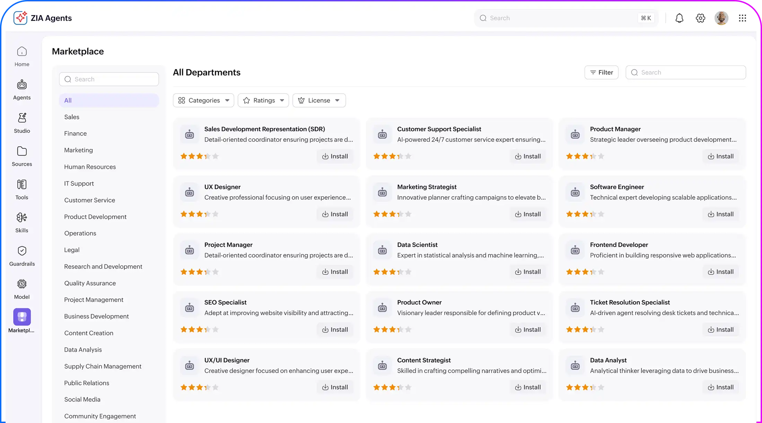Go to Studio in left sidebar
Screen dimensions: 762x423
coord(22,123)
